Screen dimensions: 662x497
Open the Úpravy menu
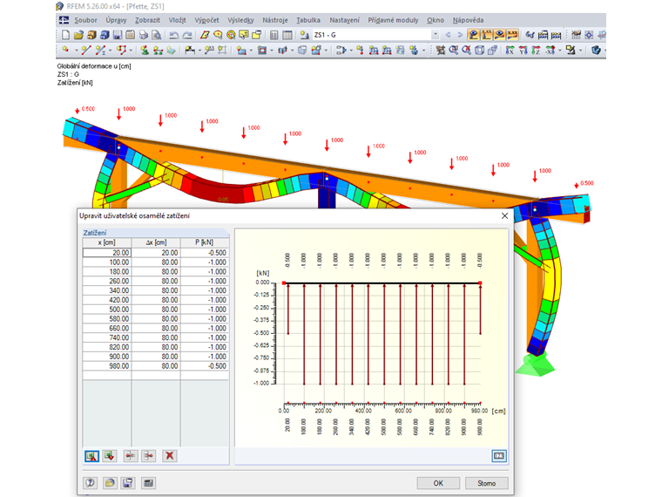pyautogui.click(x=116, y=20)
